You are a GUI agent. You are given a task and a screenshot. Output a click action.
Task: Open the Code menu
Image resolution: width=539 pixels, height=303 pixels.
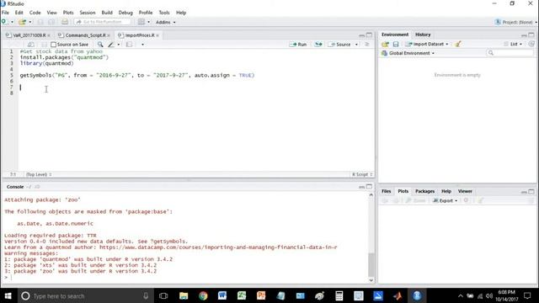click(x=35, y=13)
